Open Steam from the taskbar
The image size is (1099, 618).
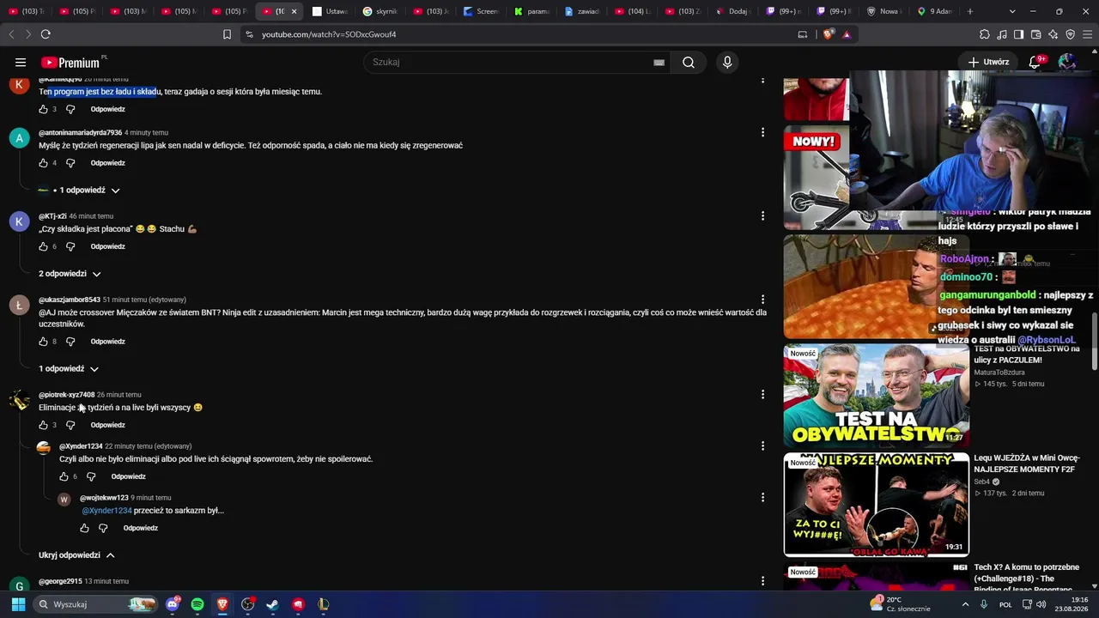(x=272, y=604)
